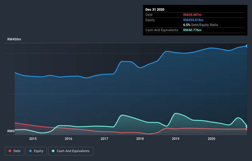Click the 2019 axis label
This screenshot has width=252, height=161.
point(176,139)
